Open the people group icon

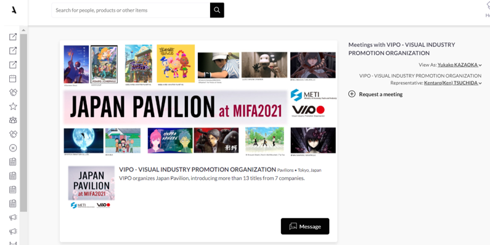(13, 120)
